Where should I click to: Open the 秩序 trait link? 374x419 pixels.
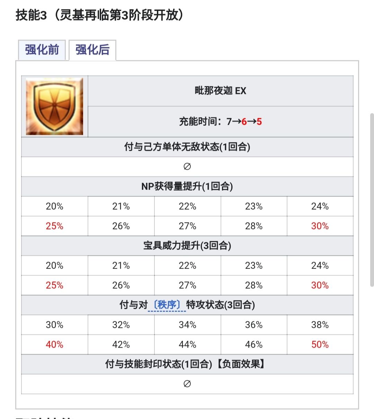tap(167, 305)
